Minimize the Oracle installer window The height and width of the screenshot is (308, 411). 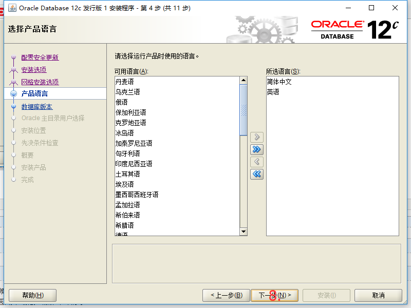[348, 8]
